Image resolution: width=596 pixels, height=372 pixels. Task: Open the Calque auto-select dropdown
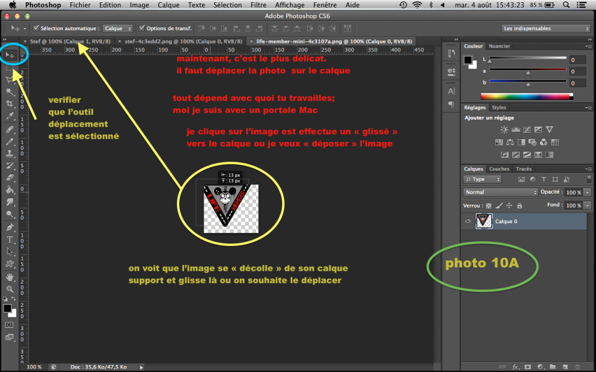[118, 28]
